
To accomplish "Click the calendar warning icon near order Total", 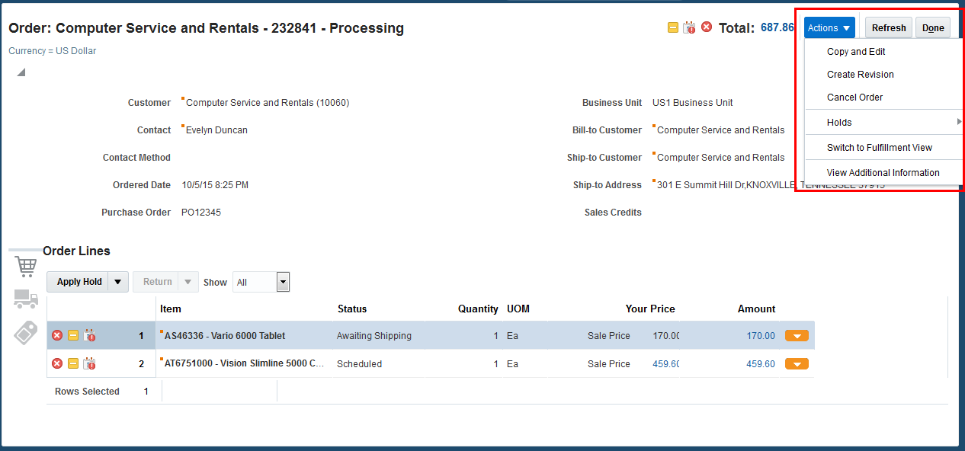I will 689,27.
